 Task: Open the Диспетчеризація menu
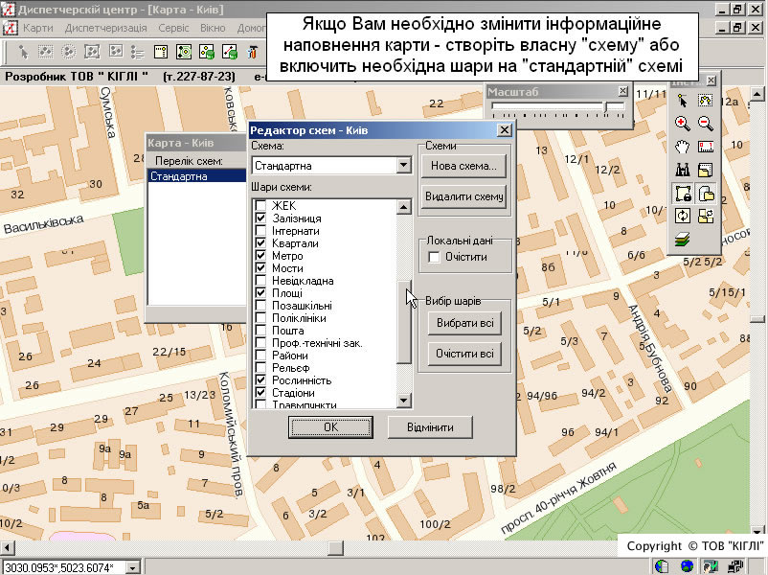[x=105, y=28]
